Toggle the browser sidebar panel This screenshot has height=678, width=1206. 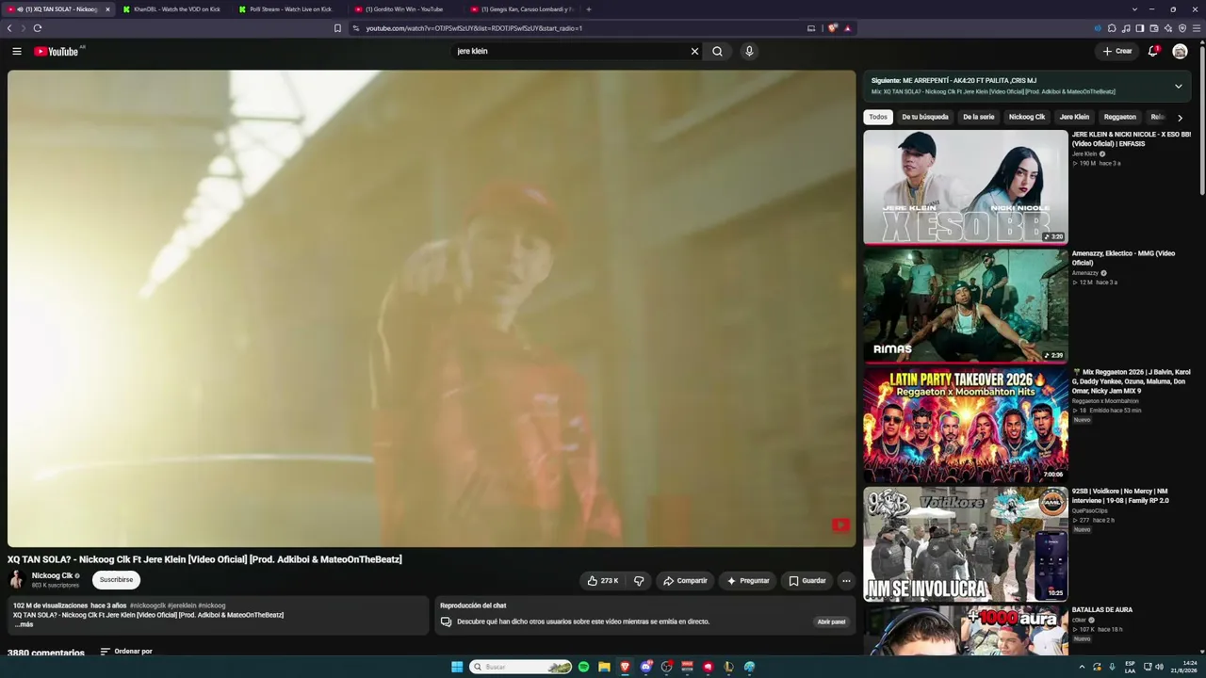click(1140, 28)
